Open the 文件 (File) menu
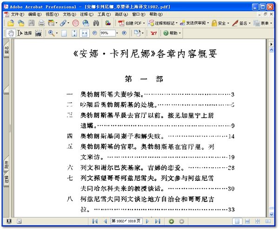This screenshot has height=230, width=279. click(18, 14)
